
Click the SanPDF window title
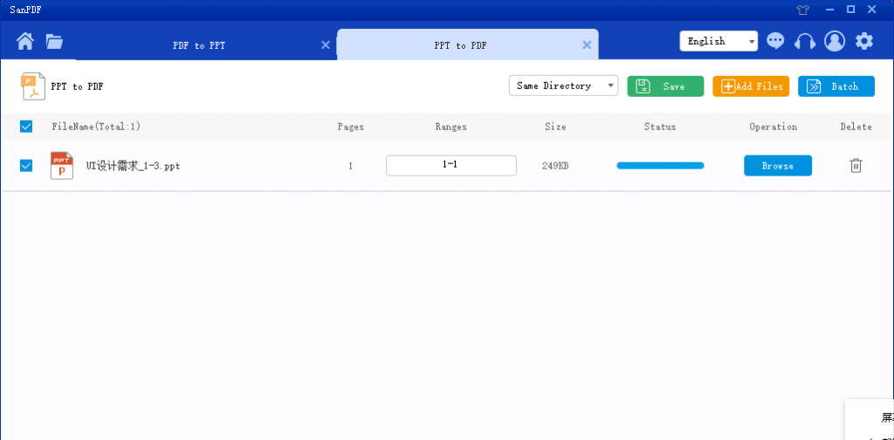click(25, 10)
